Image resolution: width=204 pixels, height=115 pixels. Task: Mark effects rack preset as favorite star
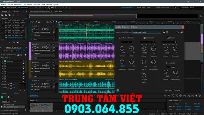[25, 55]
